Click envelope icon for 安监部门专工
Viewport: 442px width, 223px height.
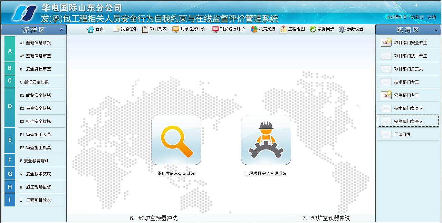pyautogui.click(x=386, y=95)
